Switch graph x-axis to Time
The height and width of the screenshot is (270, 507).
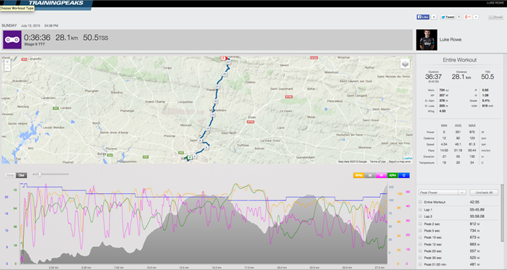pos(10,175)
